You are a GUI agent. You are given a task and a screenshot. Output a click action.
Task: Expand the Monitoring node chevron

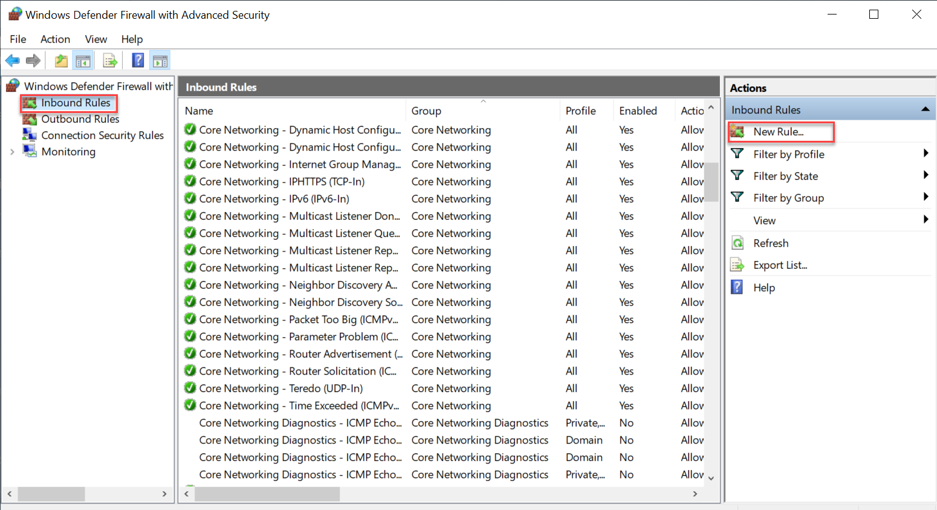12,152
